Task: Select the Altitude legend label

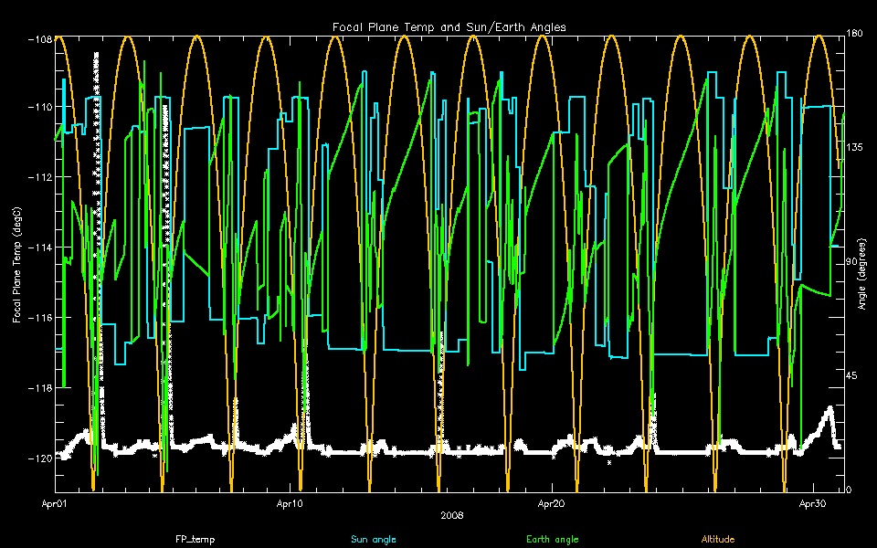Action: pyautogui.click(x=717, y=540)
